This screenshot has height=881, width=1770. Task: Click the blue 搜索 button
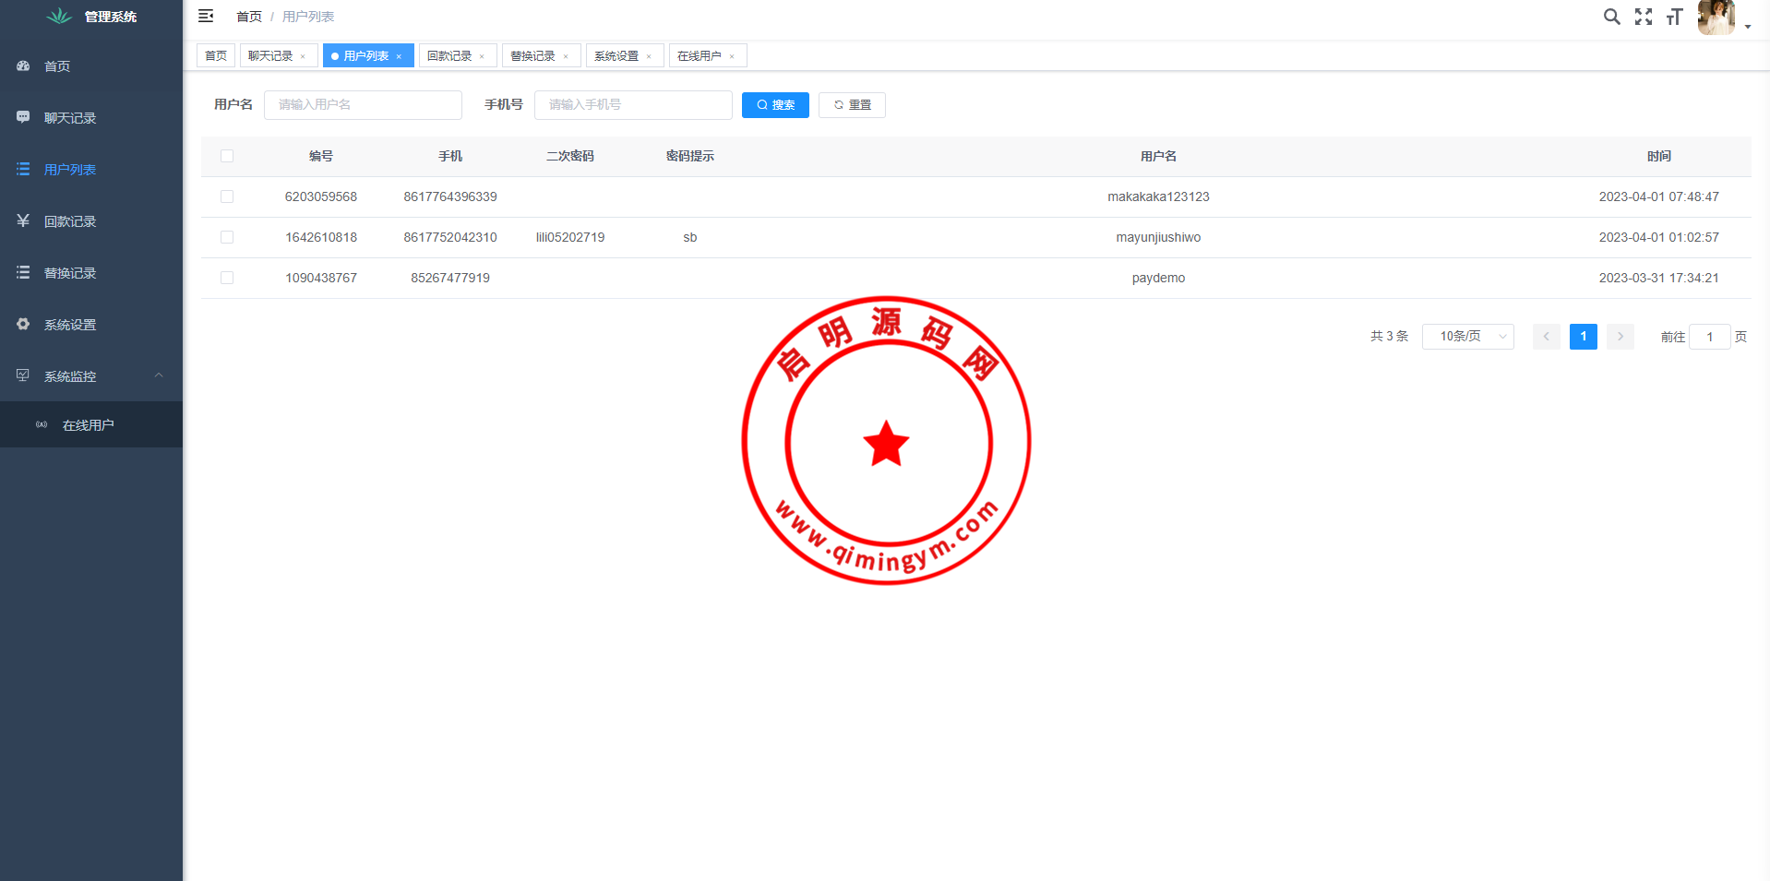[x=775, y=105]
